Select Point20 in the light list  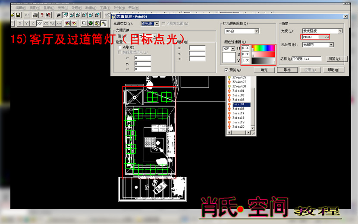coord(239,126)
